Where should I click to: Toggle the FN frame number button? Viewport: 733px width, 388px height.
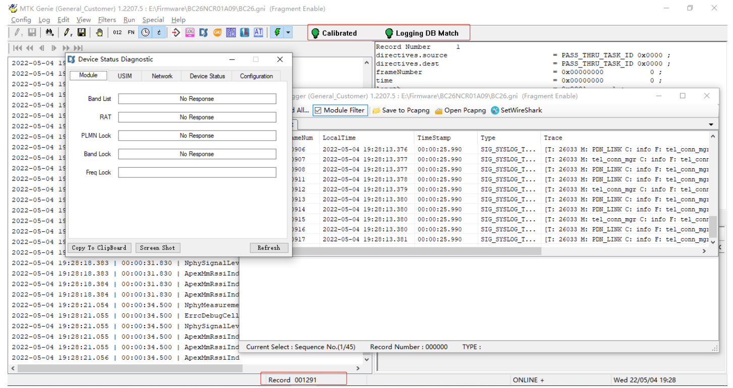point(131,33)
